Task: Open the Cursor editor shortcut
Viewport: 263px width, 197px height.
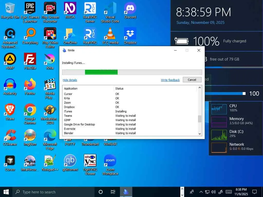Action: 10,163
